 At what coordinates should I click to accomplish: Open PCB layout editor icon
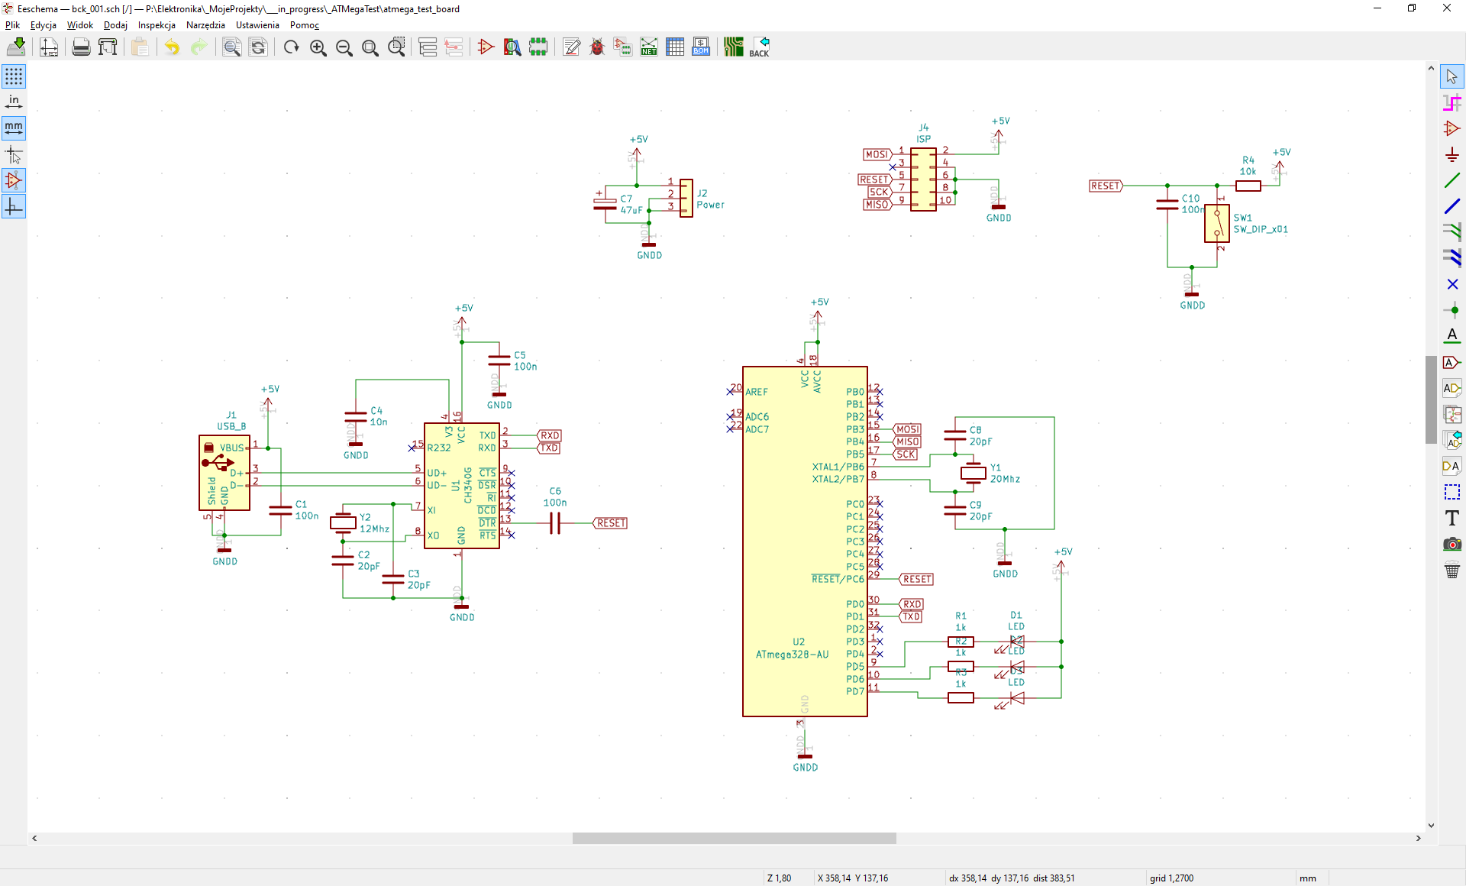(x=734, y=47)
